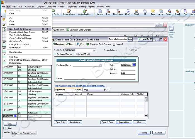Open Preferences from the Edit menu
This screenshot has width=195, height=139.
point(29,63)
